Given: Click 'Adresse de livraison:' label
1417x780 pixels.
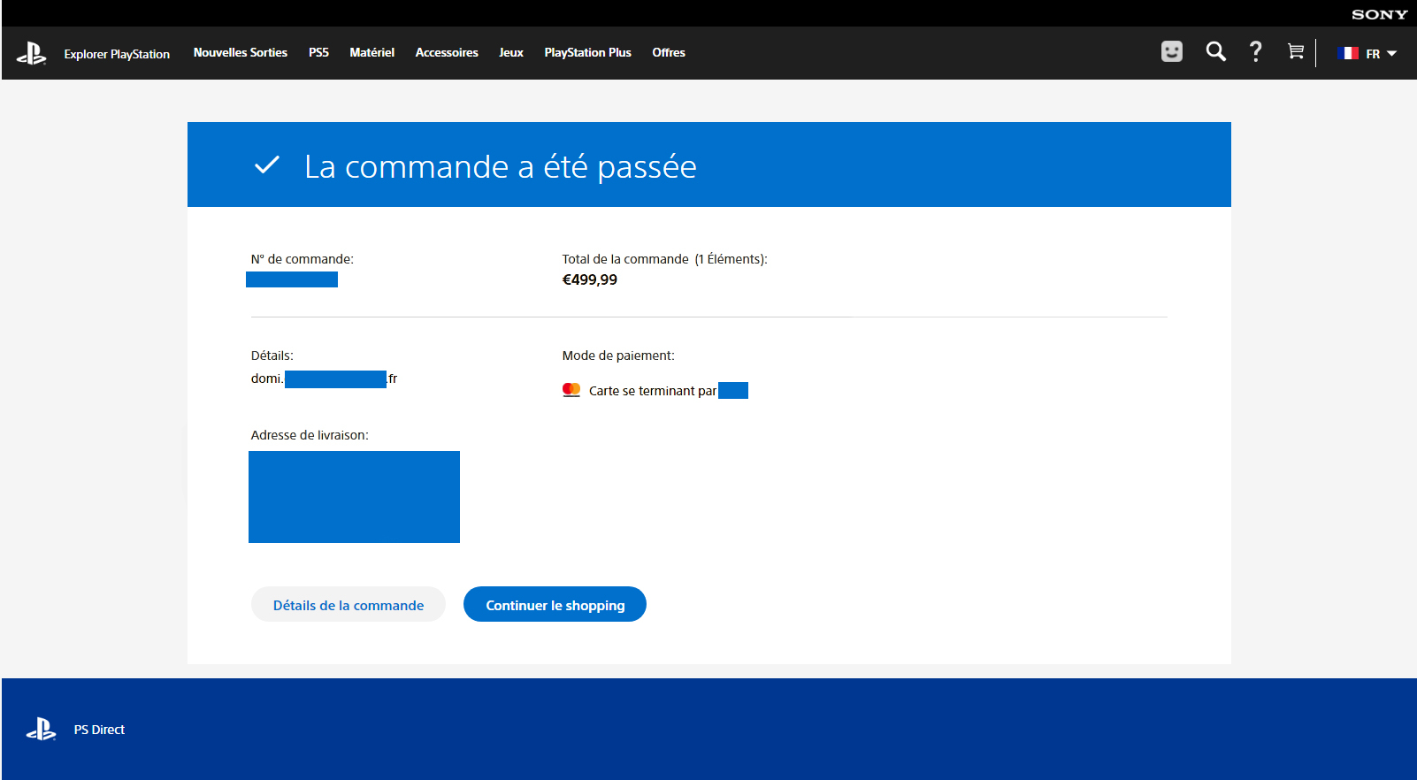Looking at the screenshot, I should [310, 435].
